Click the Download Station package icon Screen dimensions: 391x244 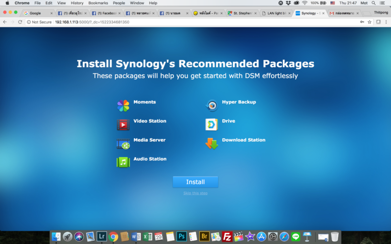[212, 143]
